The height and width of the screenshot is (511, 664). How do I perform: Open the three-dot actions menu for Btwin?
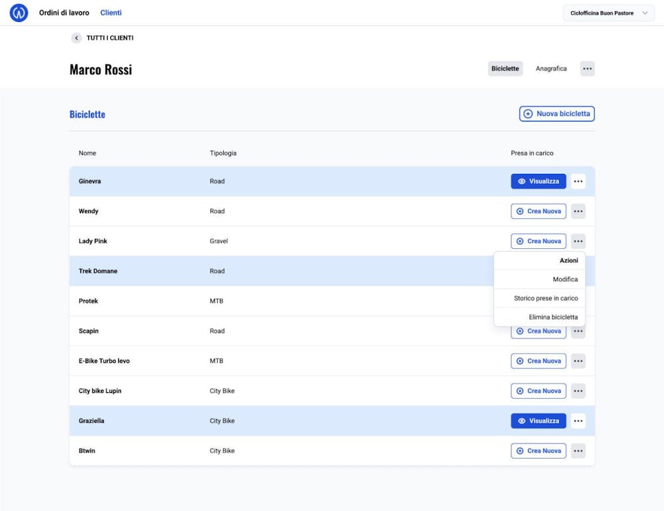click(578, 451)
